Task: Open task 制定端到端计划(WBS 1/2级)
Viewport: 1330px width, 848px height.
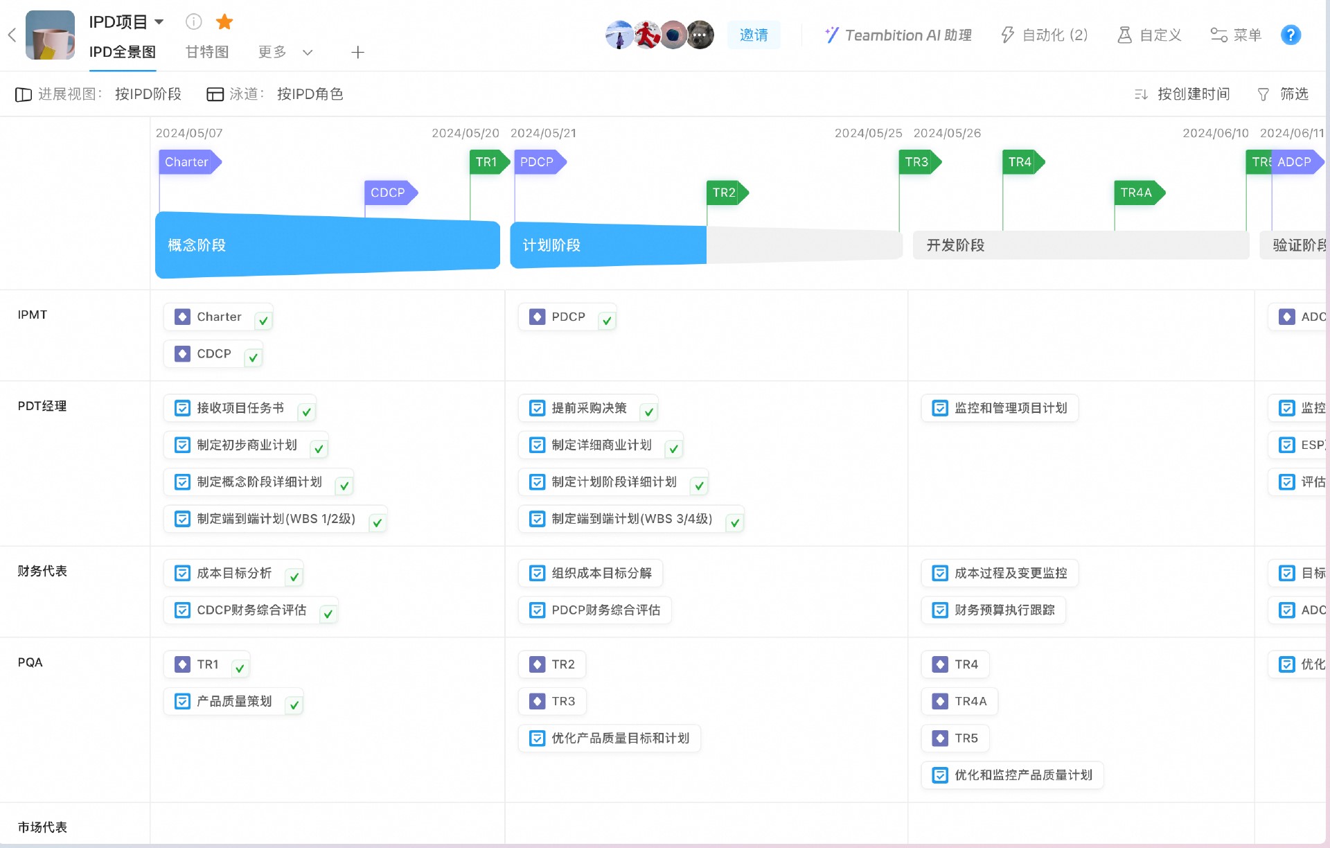Action: (x=276, y=518)
